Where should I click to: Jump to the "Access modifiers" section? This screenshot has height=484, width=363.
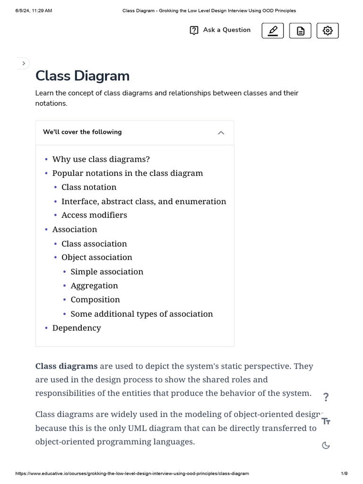(94, 215)
